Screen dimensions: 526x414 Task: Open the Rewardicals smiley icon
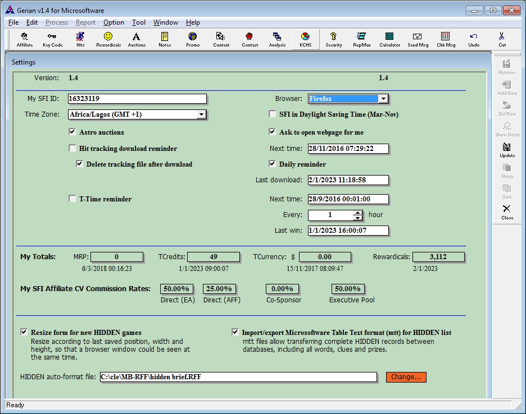point(108,39)
